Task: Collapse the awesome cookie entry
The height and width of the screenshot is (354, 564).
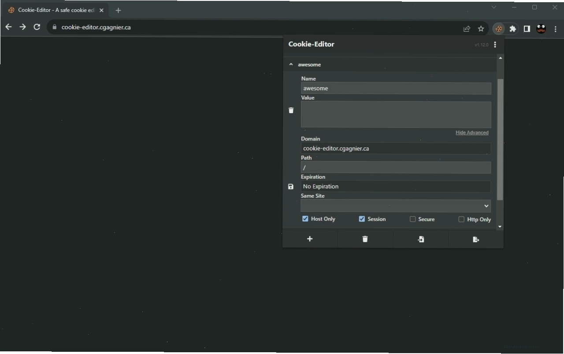Action: (291, 65)
